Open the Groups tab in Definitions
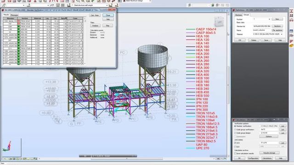294x165 pixels. click(x=246, y=15)
